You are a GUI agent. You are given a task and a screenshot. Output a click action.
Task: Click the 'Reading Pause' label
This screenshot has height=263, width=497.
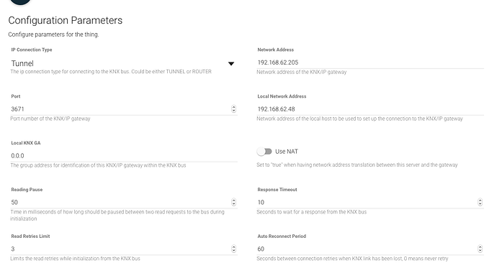coord(27,190)
